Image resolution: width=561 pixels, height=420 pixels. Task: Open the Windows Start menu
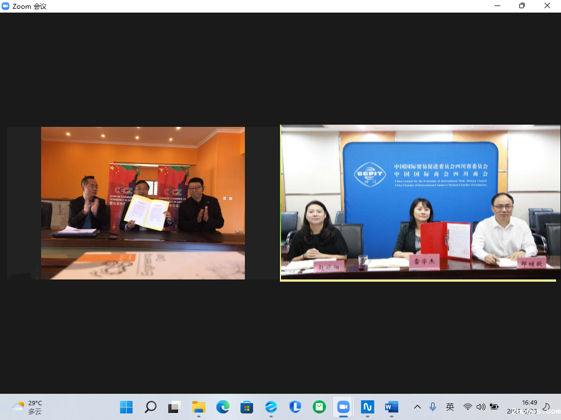pyautogui.click(x=126, y=407)
